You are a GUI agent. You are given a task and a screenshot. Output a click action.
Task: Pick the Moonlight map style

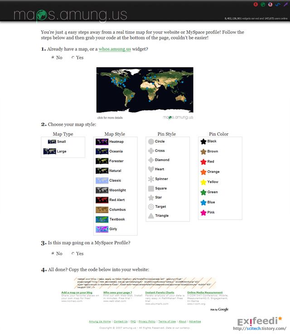point(111,190)
